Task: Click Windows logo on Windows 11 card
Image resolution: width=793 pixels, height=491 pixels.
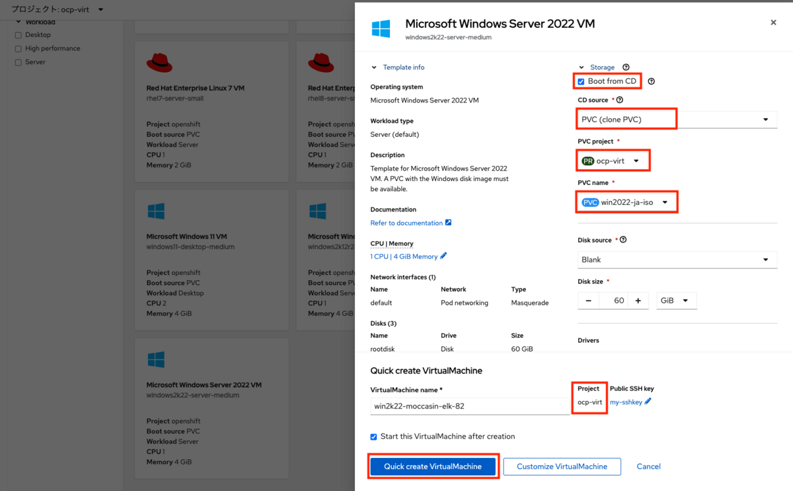Action: click(x=156, y=211)
